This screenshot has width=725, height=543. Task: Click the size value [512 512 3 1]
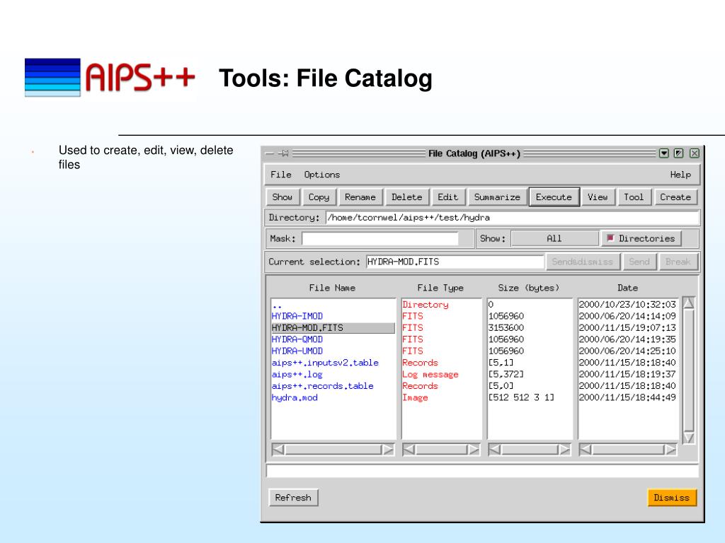click(521, 397)
